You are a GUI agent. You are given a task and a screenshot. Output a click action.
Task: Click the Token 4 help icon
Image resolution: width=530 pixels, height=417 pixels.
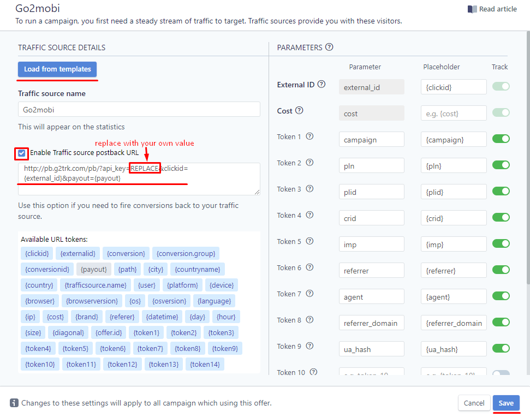click(309, 215)
